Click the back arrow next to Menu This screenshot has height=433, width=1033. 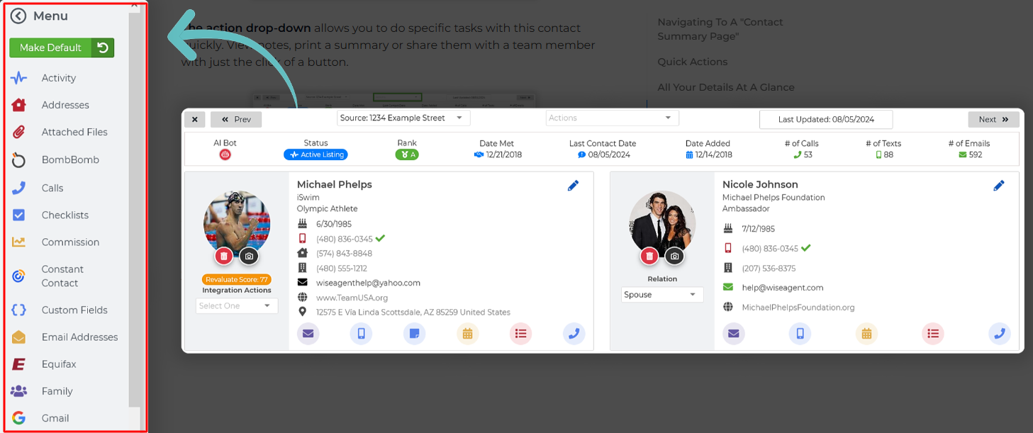click(18, 16)
